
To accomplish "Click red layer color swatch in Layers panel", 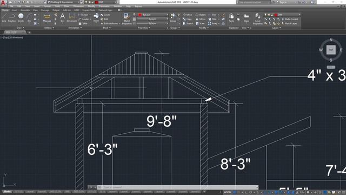I will [276, 15].
